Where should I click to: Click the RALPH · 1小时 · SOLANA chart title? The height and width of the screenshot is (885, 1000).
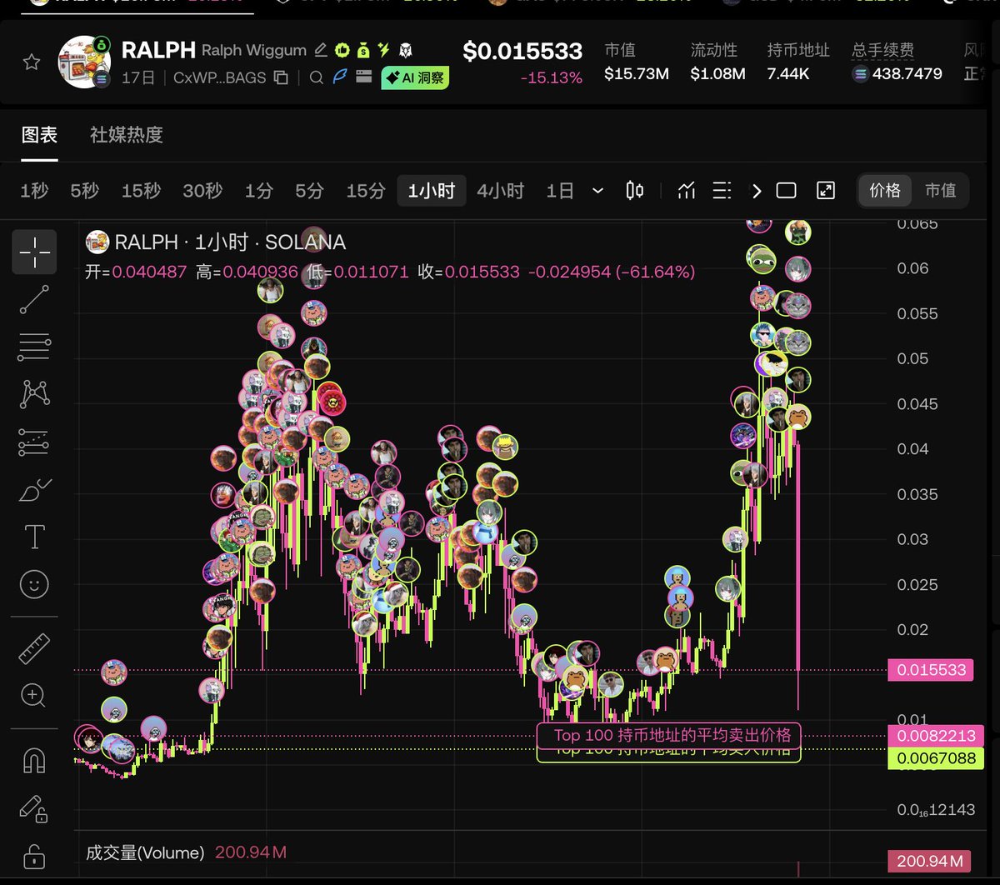point(230,242)
